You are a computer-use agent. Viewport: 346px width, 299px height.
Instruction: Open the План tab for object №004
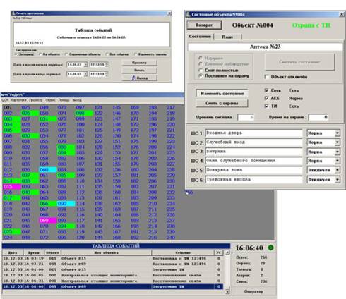point(227,37)
